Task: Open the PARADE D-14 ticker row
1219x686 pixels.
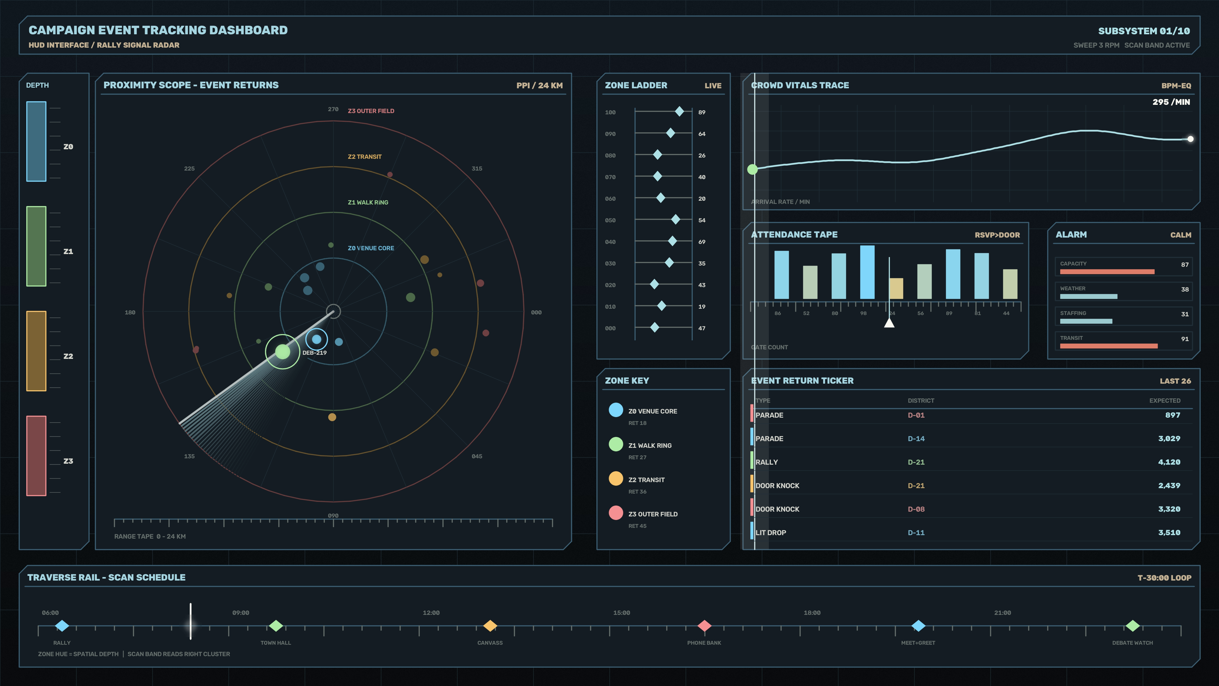Action: pyautogui.click(x=971, y=438)
